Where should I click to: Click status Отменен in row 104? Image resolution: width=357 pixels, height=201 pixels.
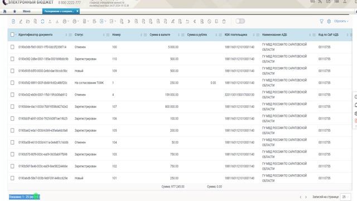(x=80, y=142)
